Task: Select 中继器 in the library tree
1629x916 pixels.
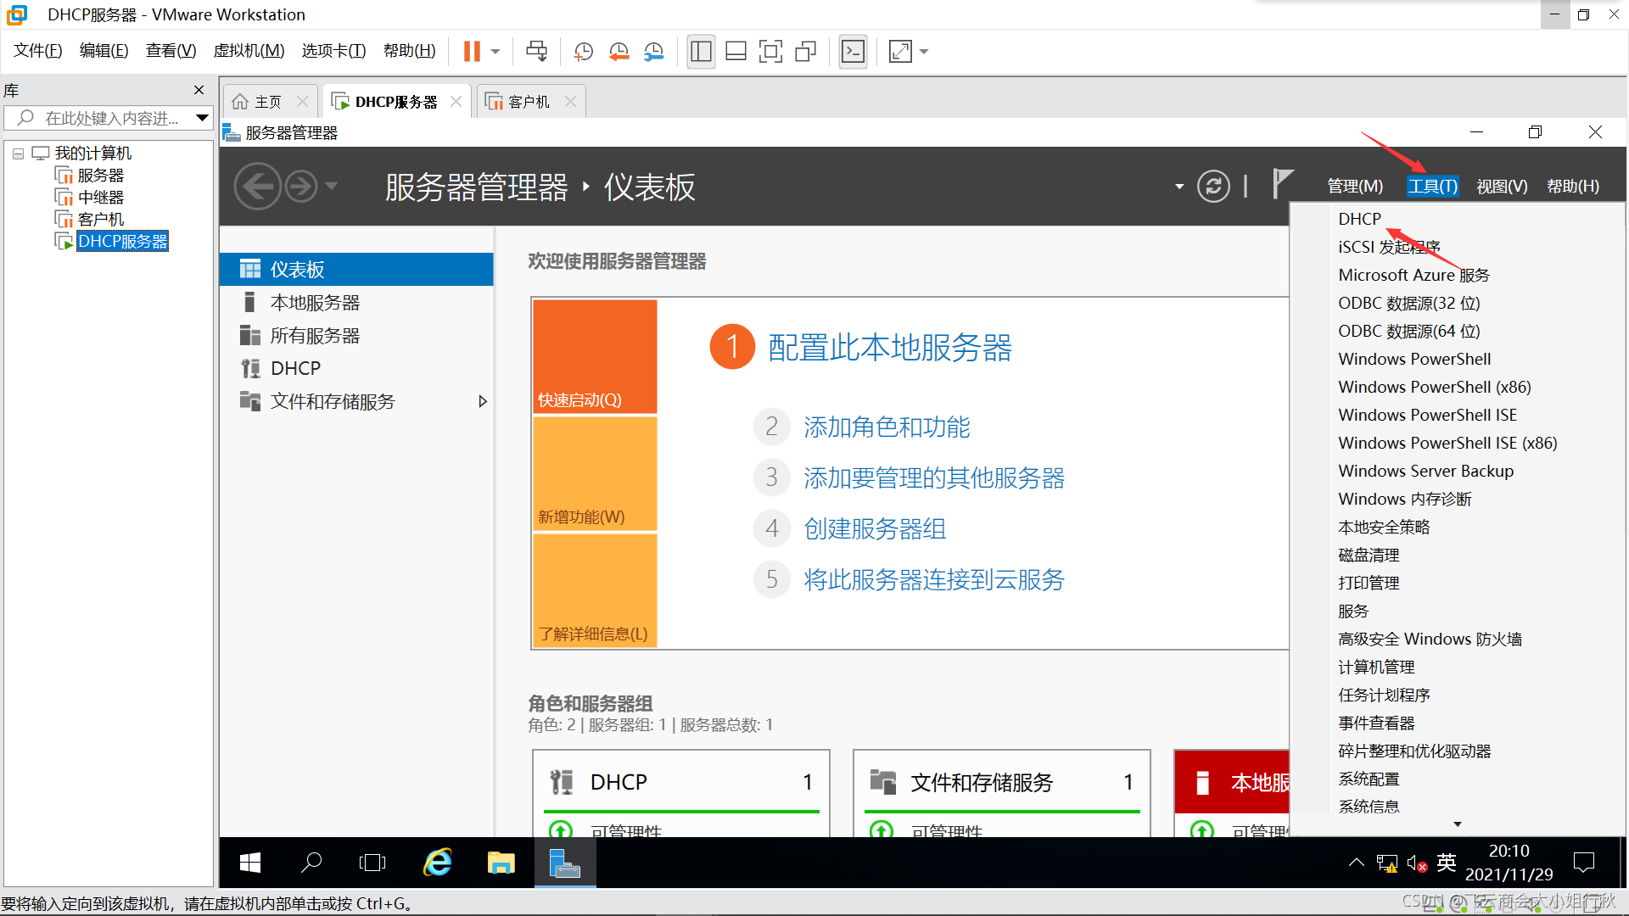Action: 100,198
